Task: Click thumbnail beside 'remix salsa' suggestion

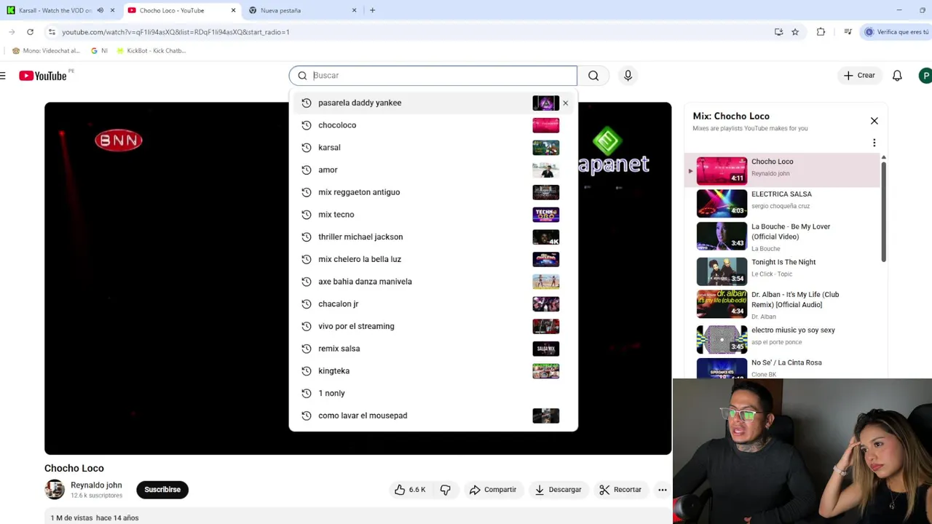Action: pos(545,348)
